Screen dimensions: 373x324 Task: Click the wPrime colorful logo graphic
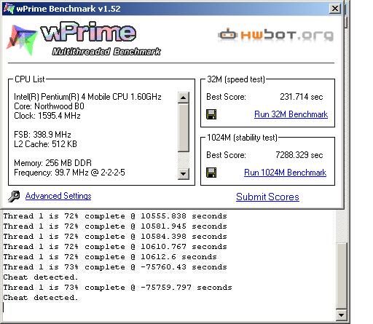pos(22,40)
